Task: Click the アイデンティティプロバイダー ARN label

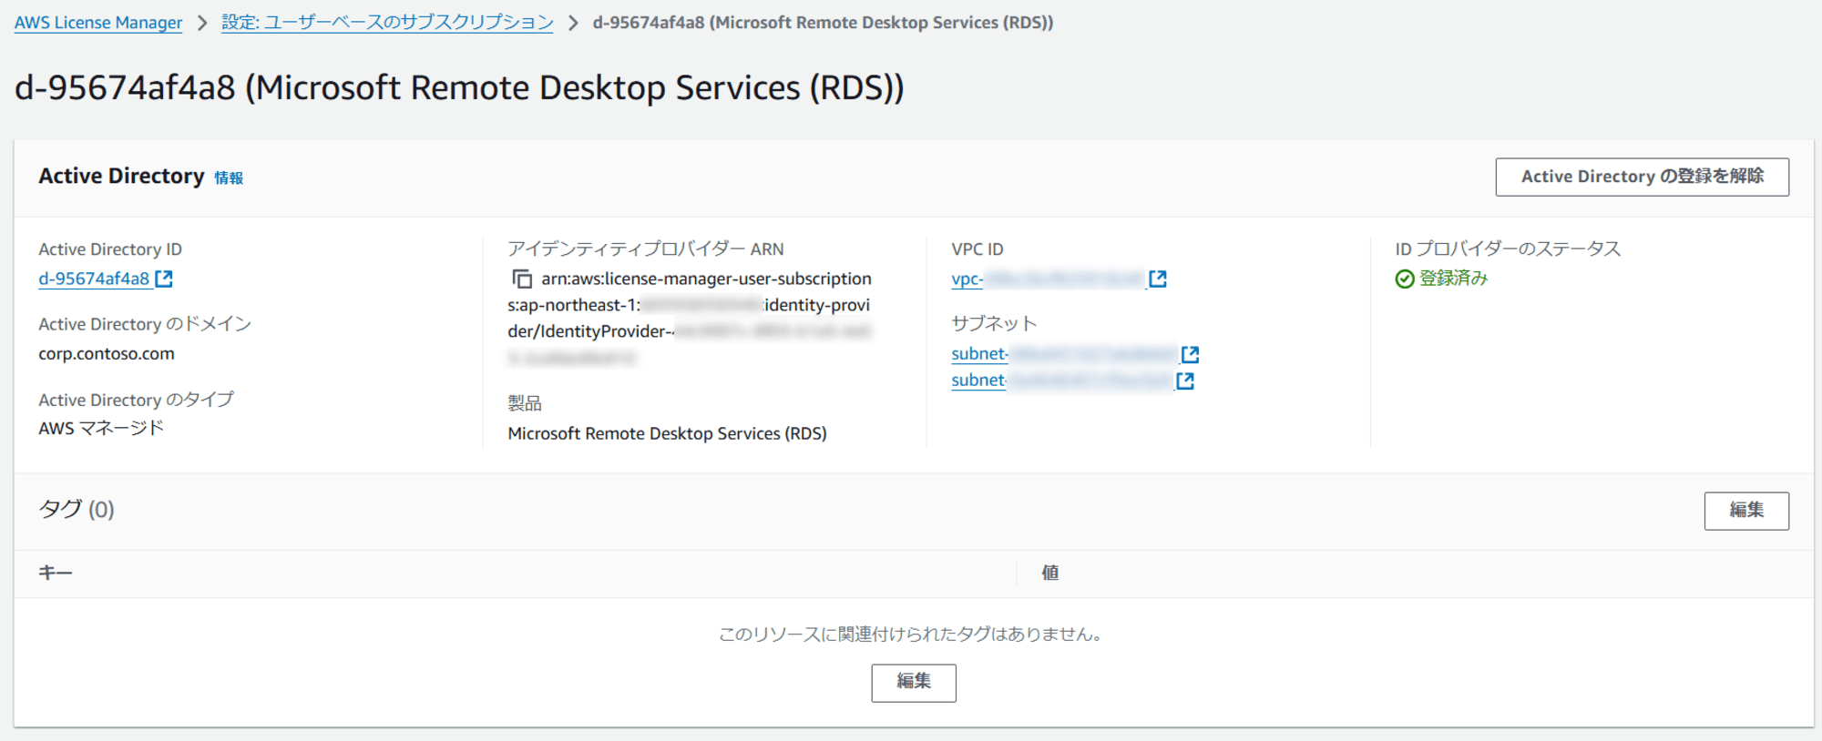Action: pyautogui.click(x=646, y=249)
